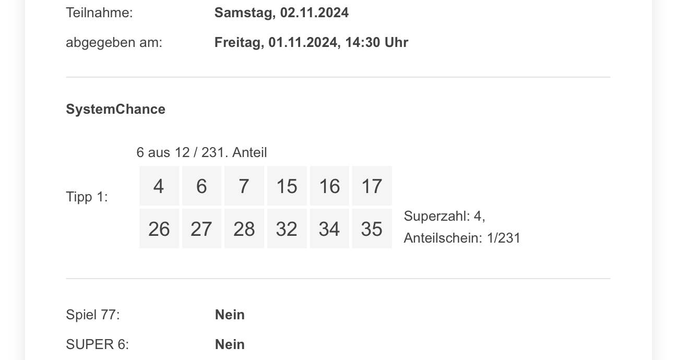Viewport: 677px width, 360px height.
Task: Click the '6 aus 12 / 231. Anteil' text
Action: [201, 152]
